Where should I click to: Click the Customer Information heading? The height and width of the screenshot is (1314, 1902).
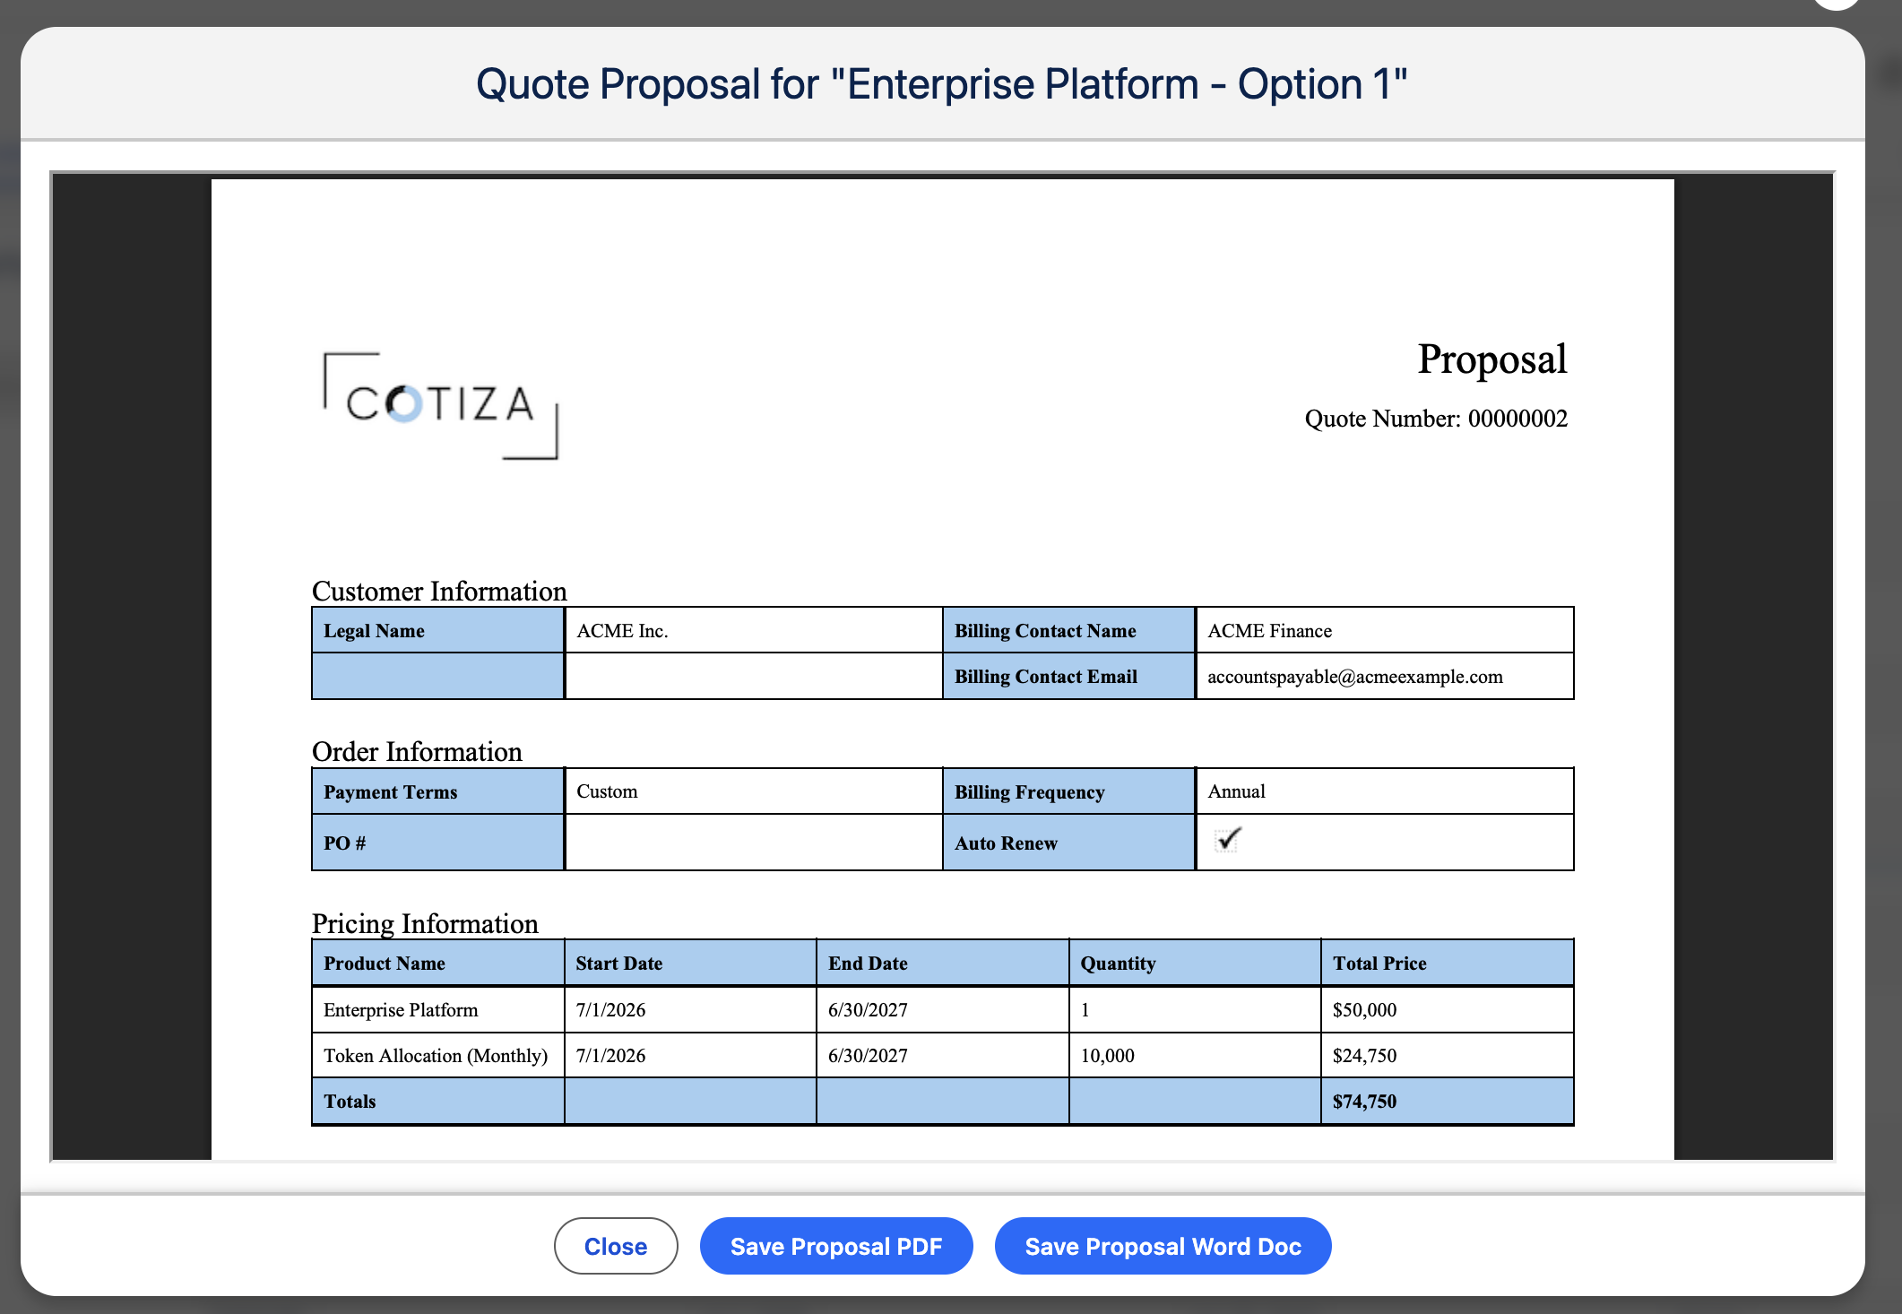click(439, 591)
